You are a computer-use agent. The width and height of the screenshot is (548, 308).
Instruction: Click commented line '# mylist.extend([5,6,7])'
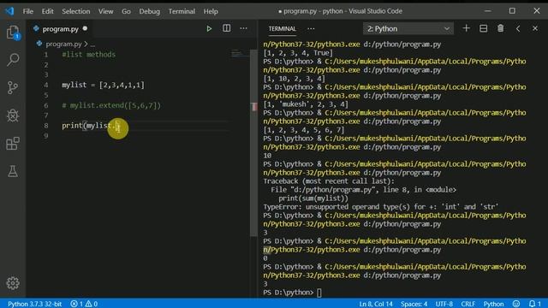(x=111, y=105)
